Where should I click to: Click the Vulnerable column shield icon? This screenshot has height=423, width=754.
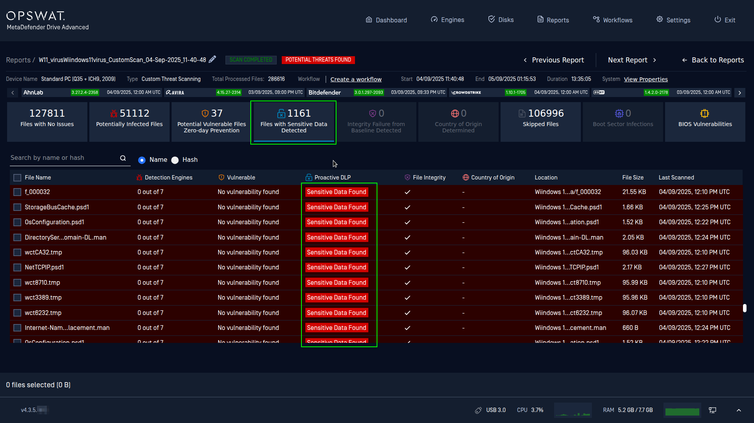tap(222, 178)
